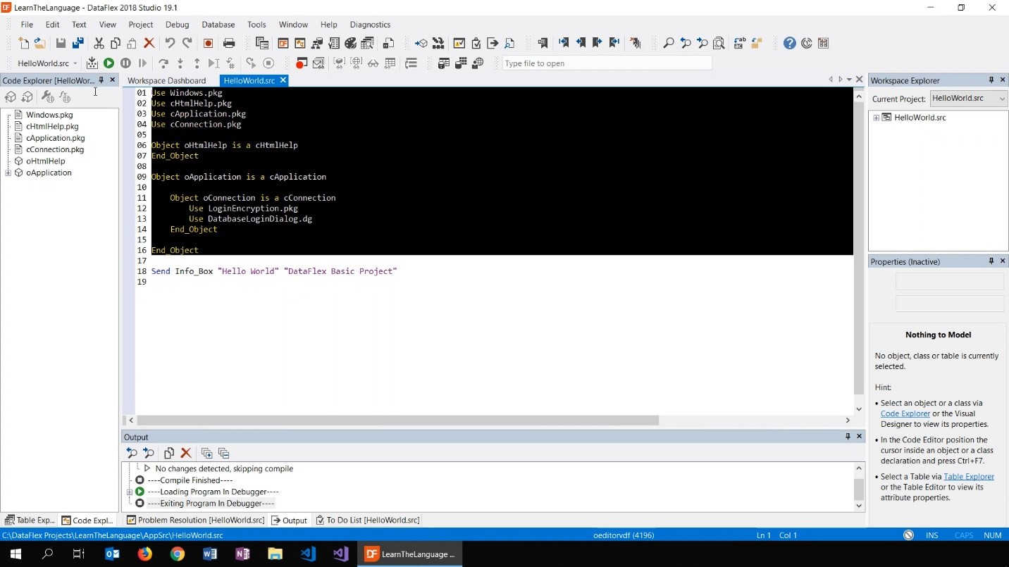Click the Code Explorer link in Properties
The height and width of the screenshot is (567, 1009).
point(905,414)
